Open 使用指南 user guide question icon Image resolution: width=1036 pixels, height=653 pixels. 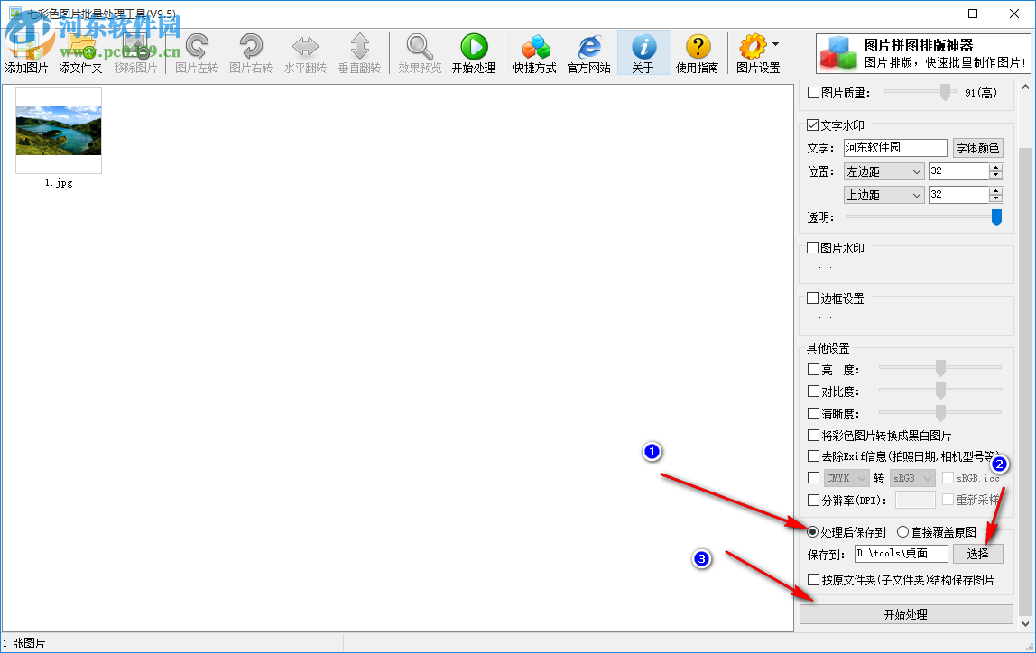(x=697, y=53)
